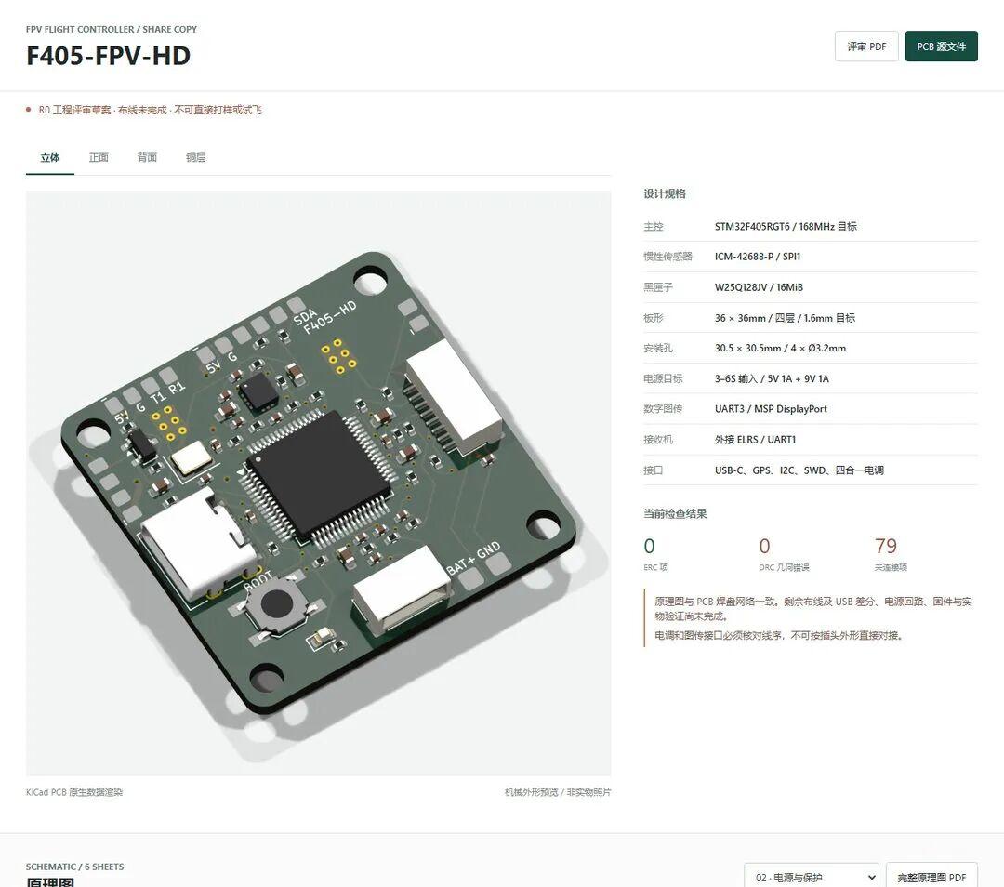Click the 电调和图传接口必须核对线序 note
Screen dimensions: 1004x887
[x=779, y=635]
